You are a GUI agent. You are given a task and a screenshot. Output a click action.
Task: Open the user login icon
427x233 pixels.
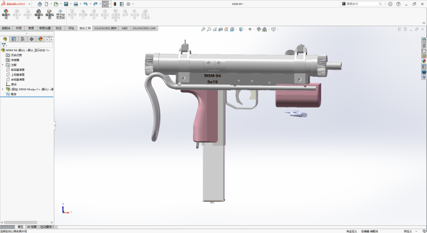390,4
